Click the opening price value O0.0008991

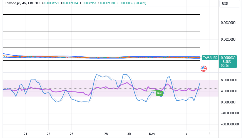50,3
